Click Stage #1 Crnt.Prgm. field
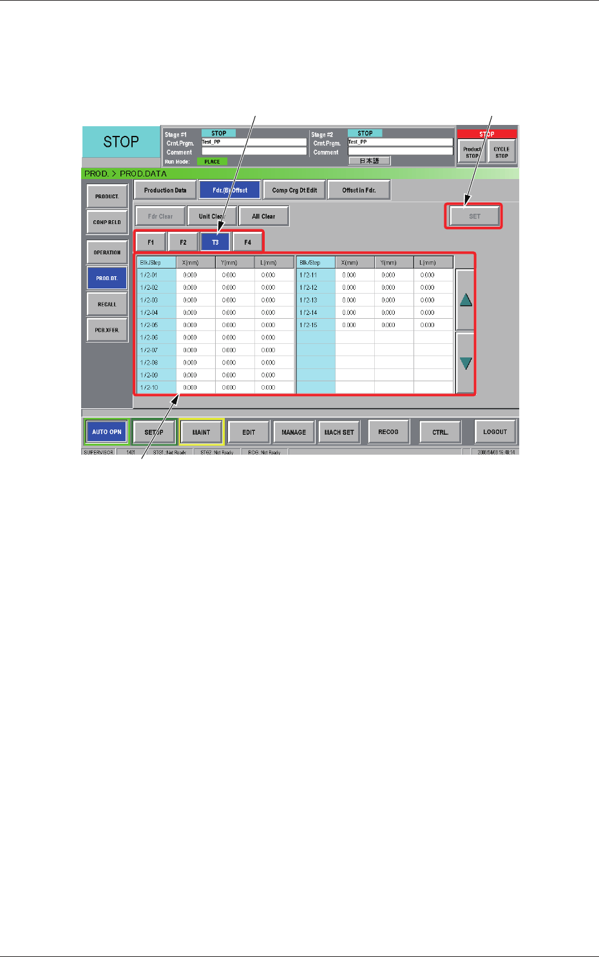This screenshot has width=599, height=957. point(254,142)
